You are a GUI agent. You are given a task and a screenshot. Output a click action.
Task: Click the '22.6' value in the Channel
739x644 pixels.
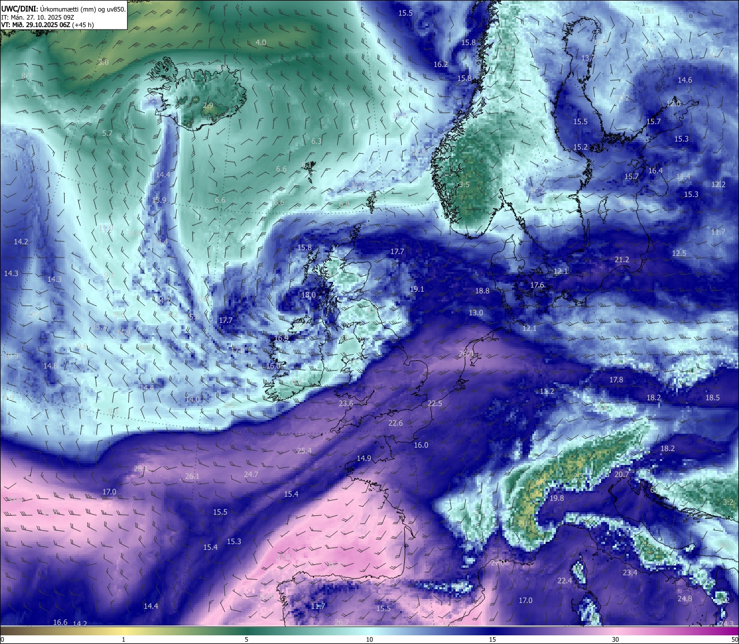(x=395, y=423)
